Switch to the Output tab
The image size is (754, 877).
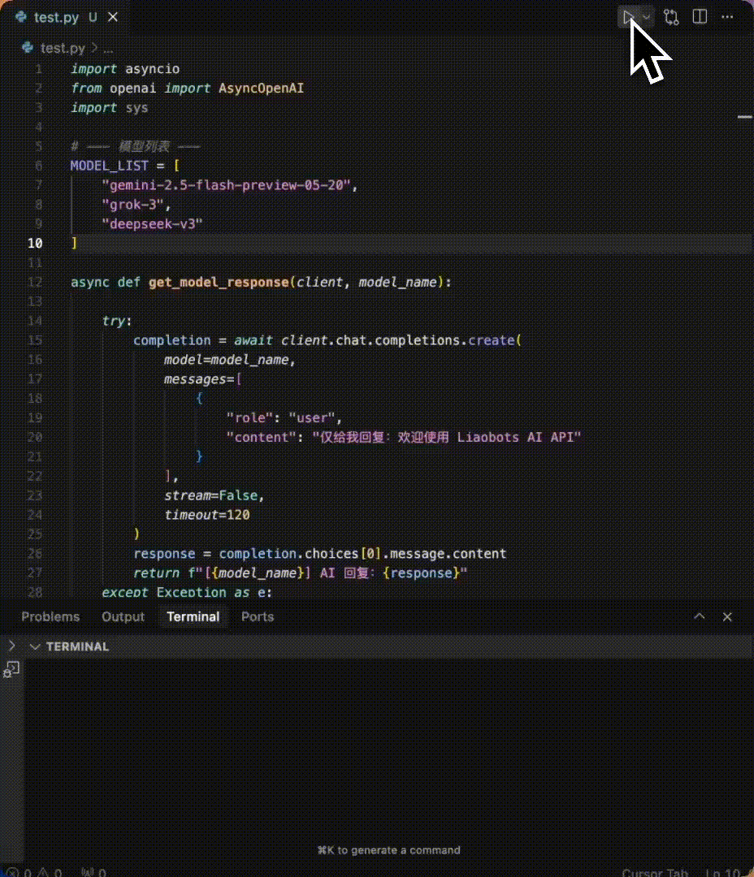click(x=123, y=616)
